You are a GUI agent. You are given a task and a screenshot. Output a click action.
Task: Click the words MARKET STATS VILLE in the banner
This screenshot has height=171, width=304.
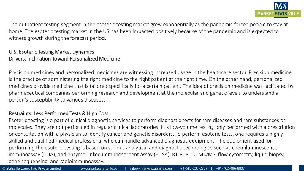point(278,14)
